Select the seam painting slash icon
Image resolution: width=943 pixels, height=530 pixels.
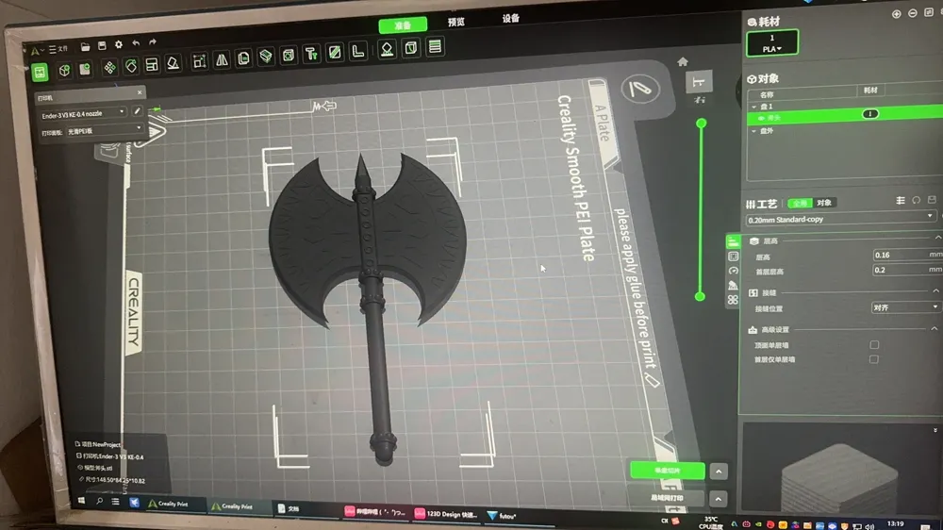click(x=335, y=52)
